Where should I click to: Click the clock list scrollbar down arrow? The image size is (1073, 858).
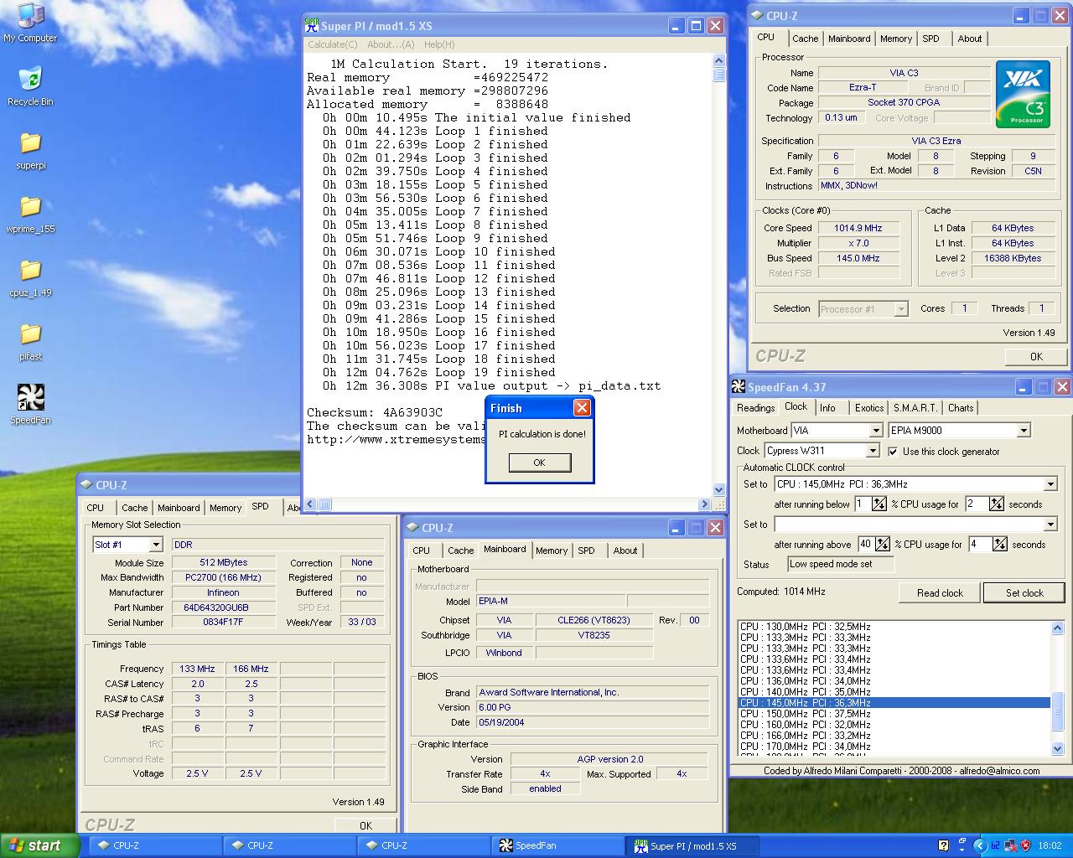pos(1057,748)
